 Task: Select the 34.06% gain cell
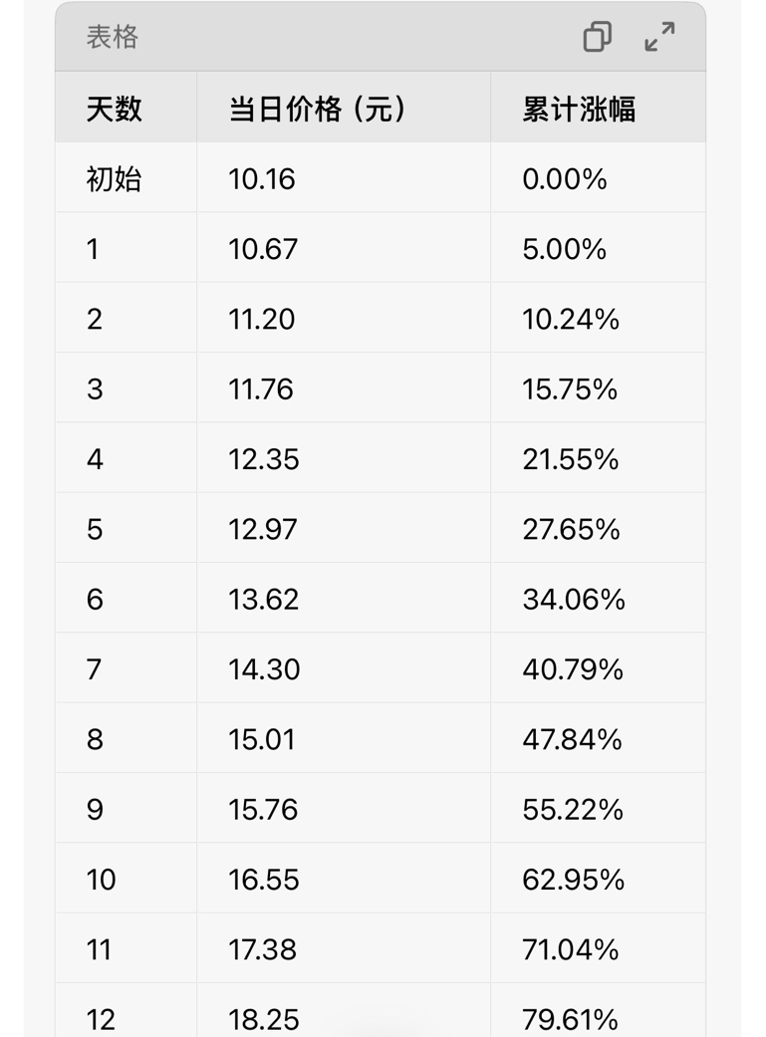point(574,600)
